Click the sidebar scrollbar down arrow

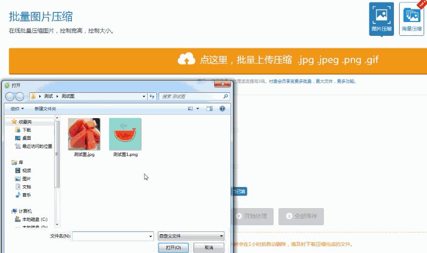(57, 225)
